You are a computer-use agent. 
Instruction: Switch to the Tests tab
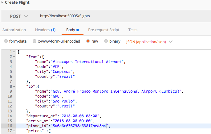click(133, 30)
